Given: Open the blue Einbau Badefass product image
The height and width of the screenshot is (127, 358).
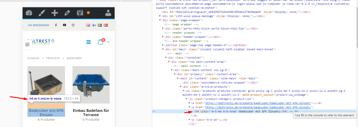Looking at the screenshot, I should [x=91, y=85].
